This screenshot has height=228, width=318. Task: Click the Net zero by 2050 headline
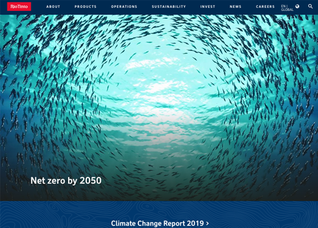[66, 181]
